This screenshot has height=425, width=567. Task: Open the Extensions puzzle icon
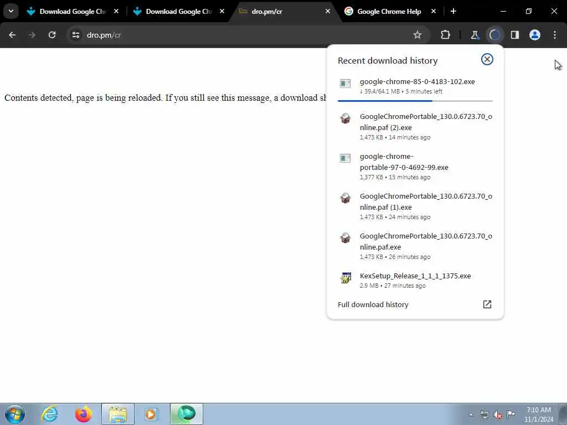(x=446, y=35)
